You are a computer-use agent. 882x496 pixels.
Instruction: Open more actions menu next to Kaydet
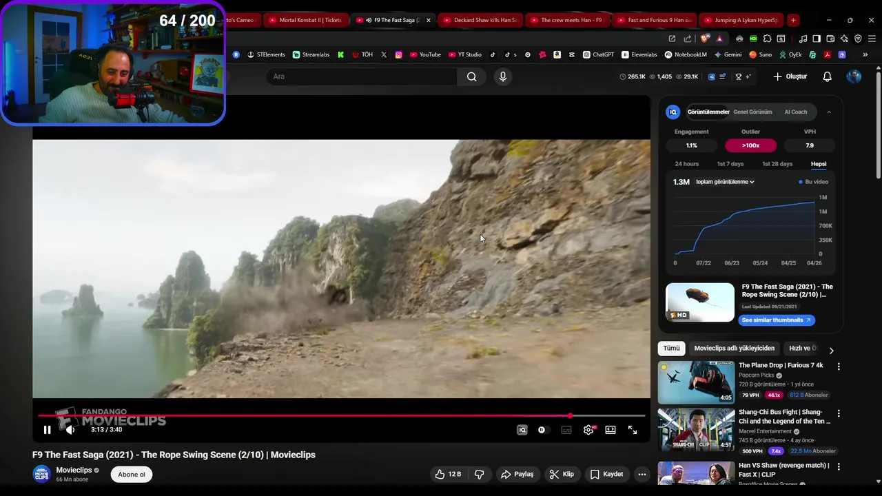pyautogui.click(x=642, y=474)
